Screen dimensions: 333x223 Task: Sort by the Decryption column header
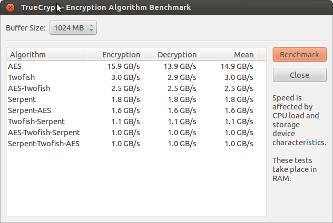[x=172, y=55]
